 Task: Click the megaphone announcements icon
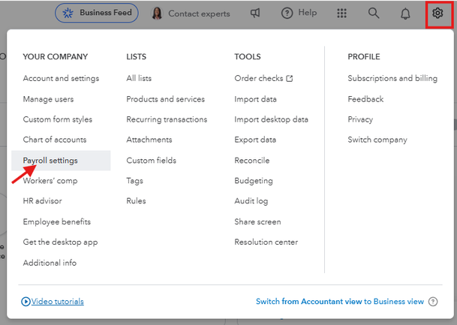pos(256,14)
